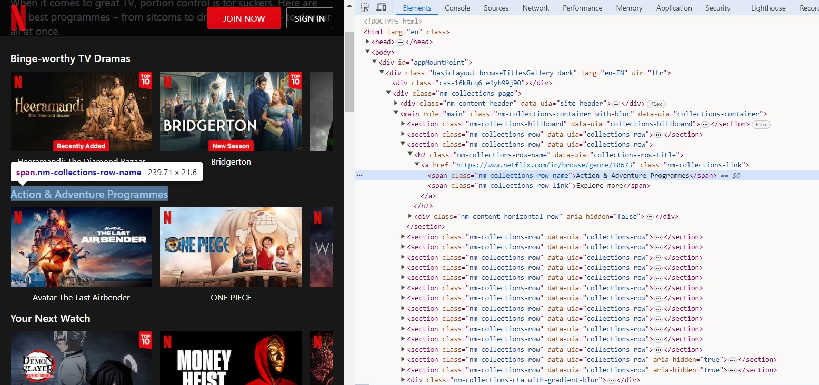Click the flex badge beside site-header div
This screenshot has width=819, height=385.
(x=656, y=104)
